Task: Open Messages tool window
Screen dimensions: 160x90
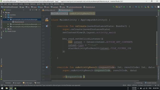Action: pyautogui.click(x=27, y=83)
